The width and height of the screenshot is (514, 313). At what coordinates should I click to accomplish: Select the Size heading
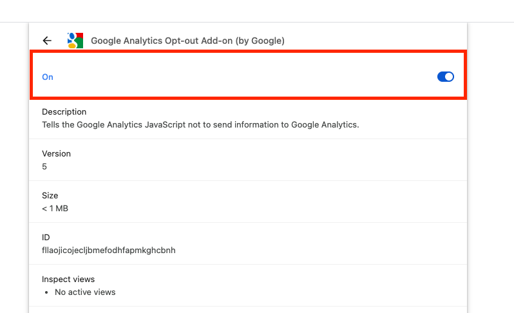coord(50,196)
